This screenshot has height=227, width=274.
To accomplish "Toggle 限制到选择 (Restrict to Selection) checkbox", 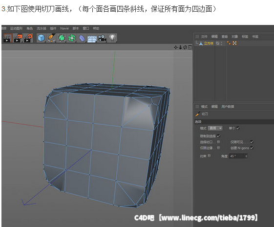I will pos(218,136).
